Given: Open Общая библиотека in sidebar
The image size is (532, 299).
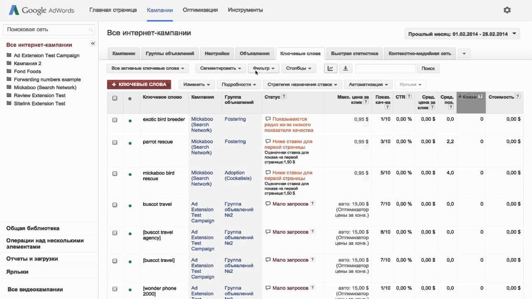Looking at the screenshot, I should pyautogui.click(x=33, y=228).
